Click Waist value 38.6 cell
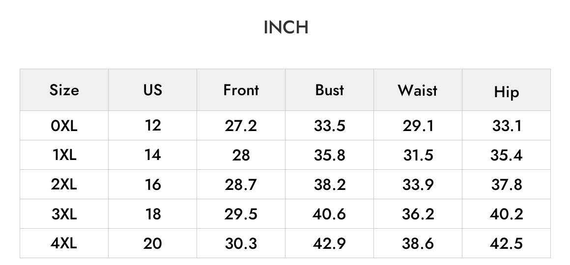The image size is (570, 265). tap(418, 243)
